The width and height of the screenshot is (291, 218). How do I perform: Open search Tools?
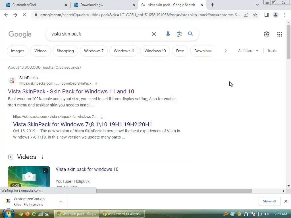[x=272, y=51]
